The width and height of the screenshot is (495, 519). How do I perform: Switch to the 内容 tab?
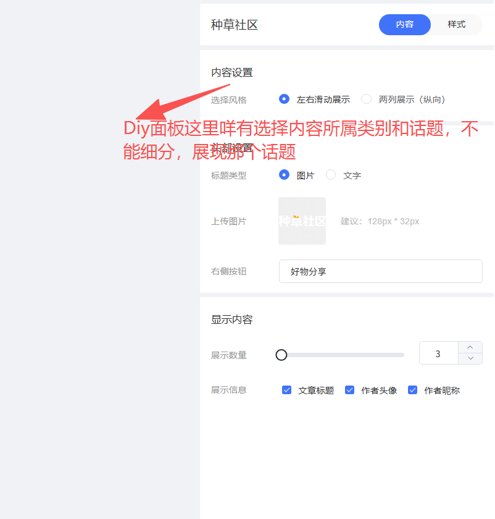coord(404,25)
